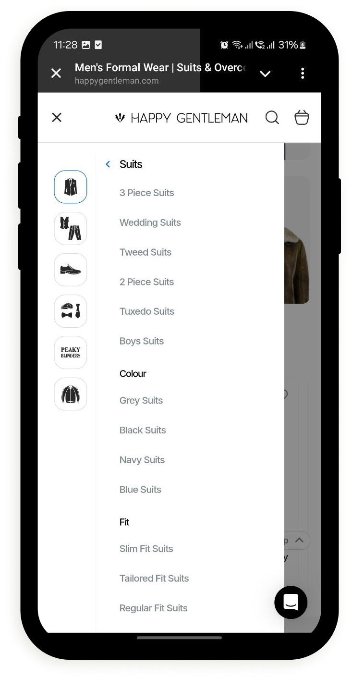This screenshot has height=678, width=352.
Task: Open the waistcoat and trousers category icon
Action: click(x=71, y=228)
